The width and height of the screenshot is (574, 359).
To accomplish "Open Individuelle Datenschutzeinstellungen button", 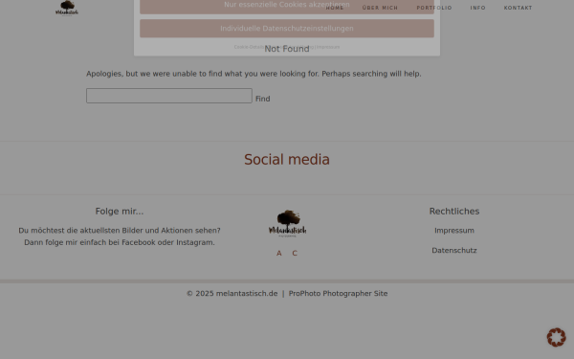I will click(x=287, y=28).
